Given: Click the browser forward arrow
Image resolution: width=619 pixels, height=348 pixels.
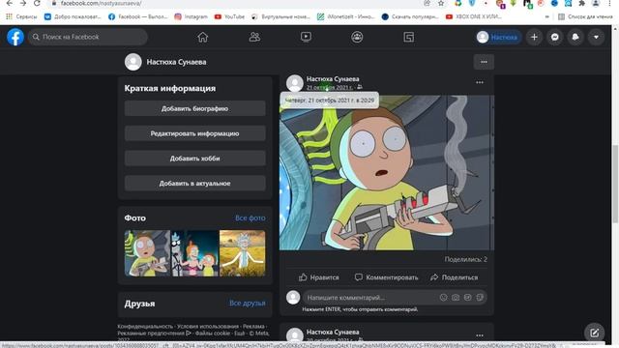Looking at the screenshot, I should coord(23,3).
